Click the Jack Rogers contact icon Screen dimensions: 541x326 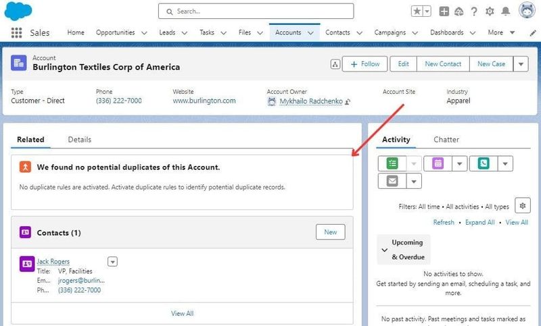(27, 264)
